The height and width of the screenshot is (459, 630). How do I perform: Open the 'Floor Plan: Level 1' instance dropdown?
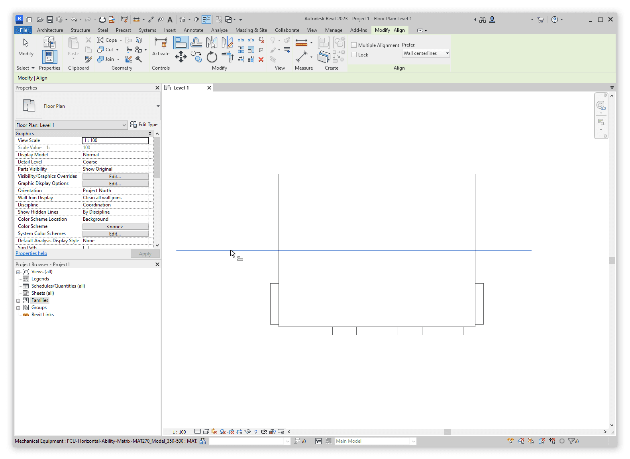(71, 125)
